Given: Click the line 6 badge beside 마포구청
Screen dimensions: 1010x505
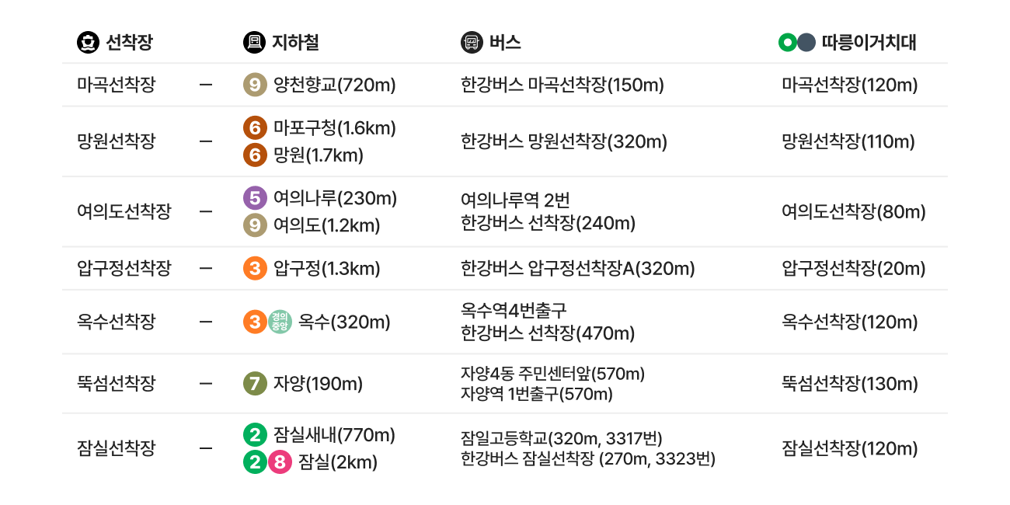Looking at the screenshot, I should click(x=254, y=128).
